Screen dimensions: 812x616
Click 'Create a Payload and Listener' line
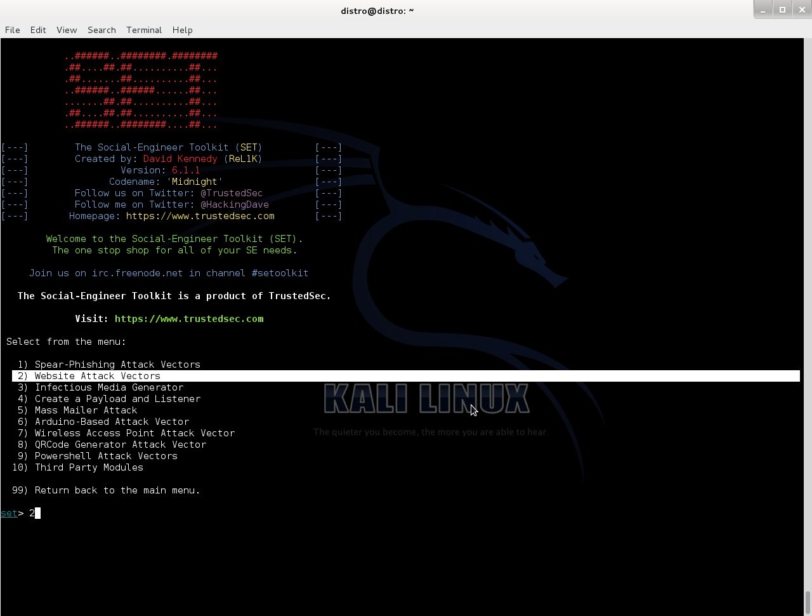[109, 399]
